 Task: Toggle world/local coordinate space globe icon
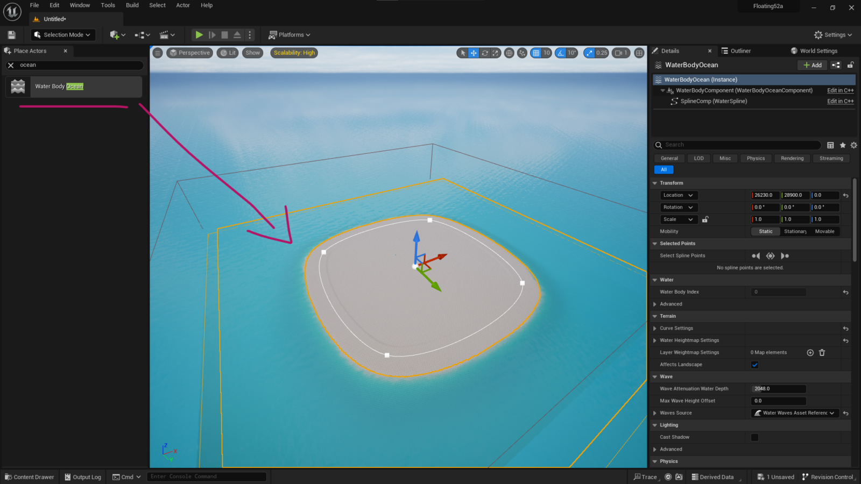pos(509,53)
